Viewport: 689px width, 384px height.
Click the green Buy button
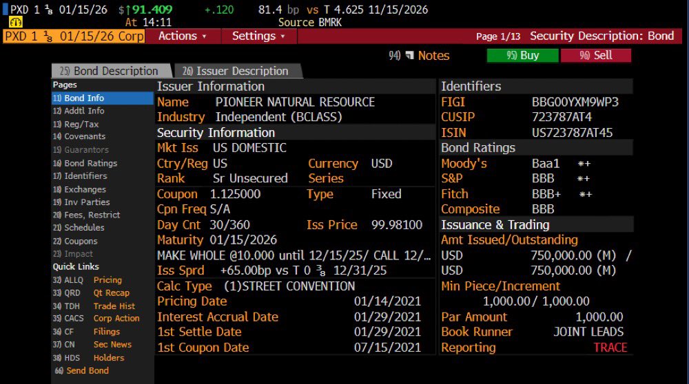tap(522, 55)
